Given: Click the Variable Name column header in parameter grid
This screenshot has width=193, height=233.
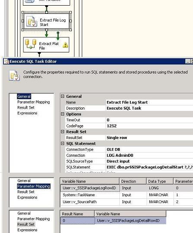Looking at the screenshot, I should (90, 181).
